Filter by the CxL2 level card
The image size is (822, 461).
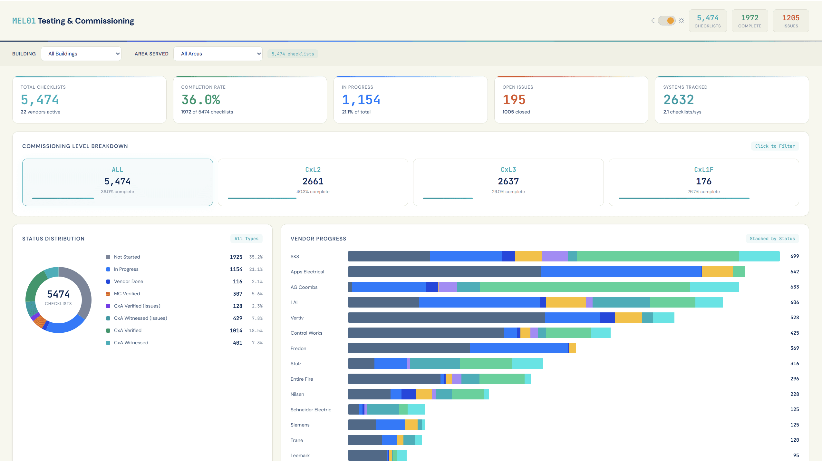coord(313,182)
